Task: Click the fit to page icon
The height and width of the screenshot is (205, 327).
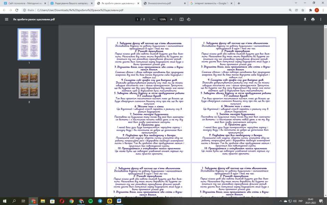Action: pos(182,19)
